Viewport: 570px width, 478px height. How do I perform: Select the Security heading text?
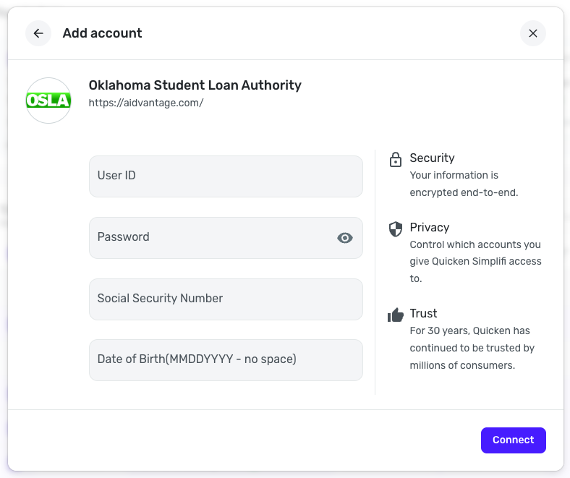tap(432, 158)
